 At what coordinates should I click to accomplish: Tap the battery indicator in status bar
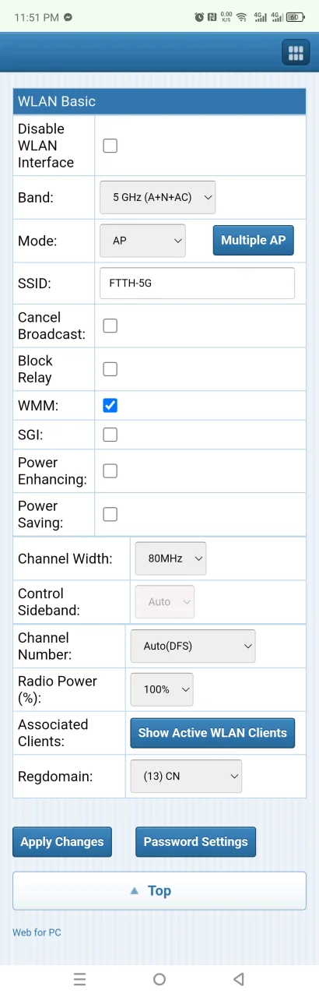coord(295,16)
